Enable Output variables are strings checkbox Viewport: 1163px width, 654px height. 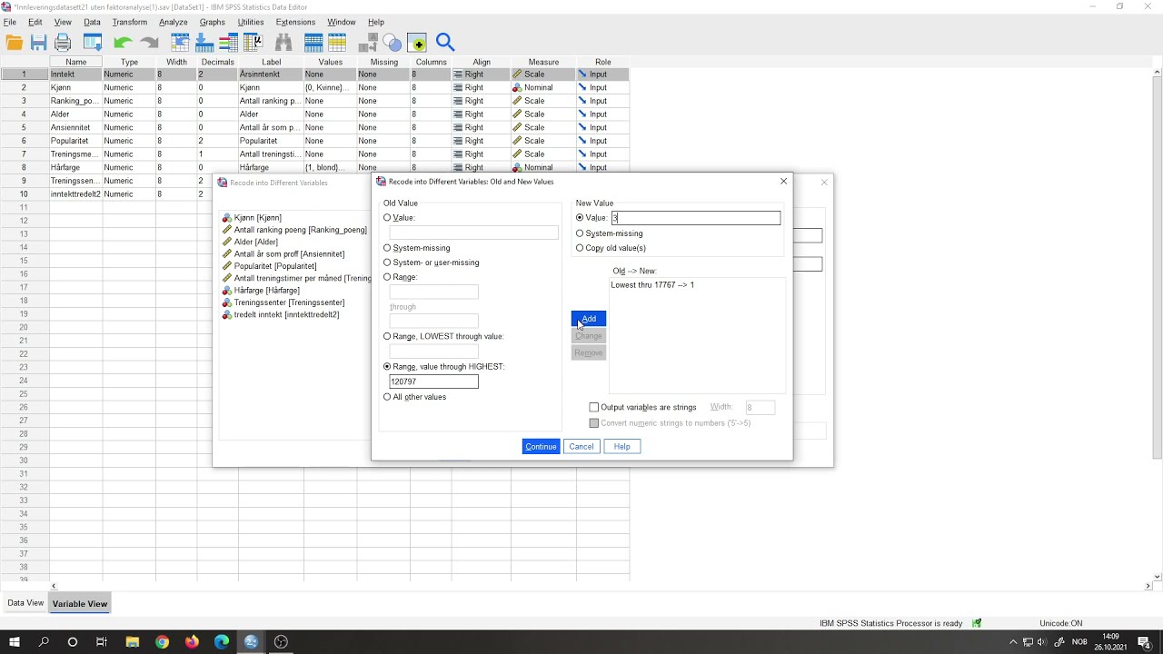(x=594, y=408)
